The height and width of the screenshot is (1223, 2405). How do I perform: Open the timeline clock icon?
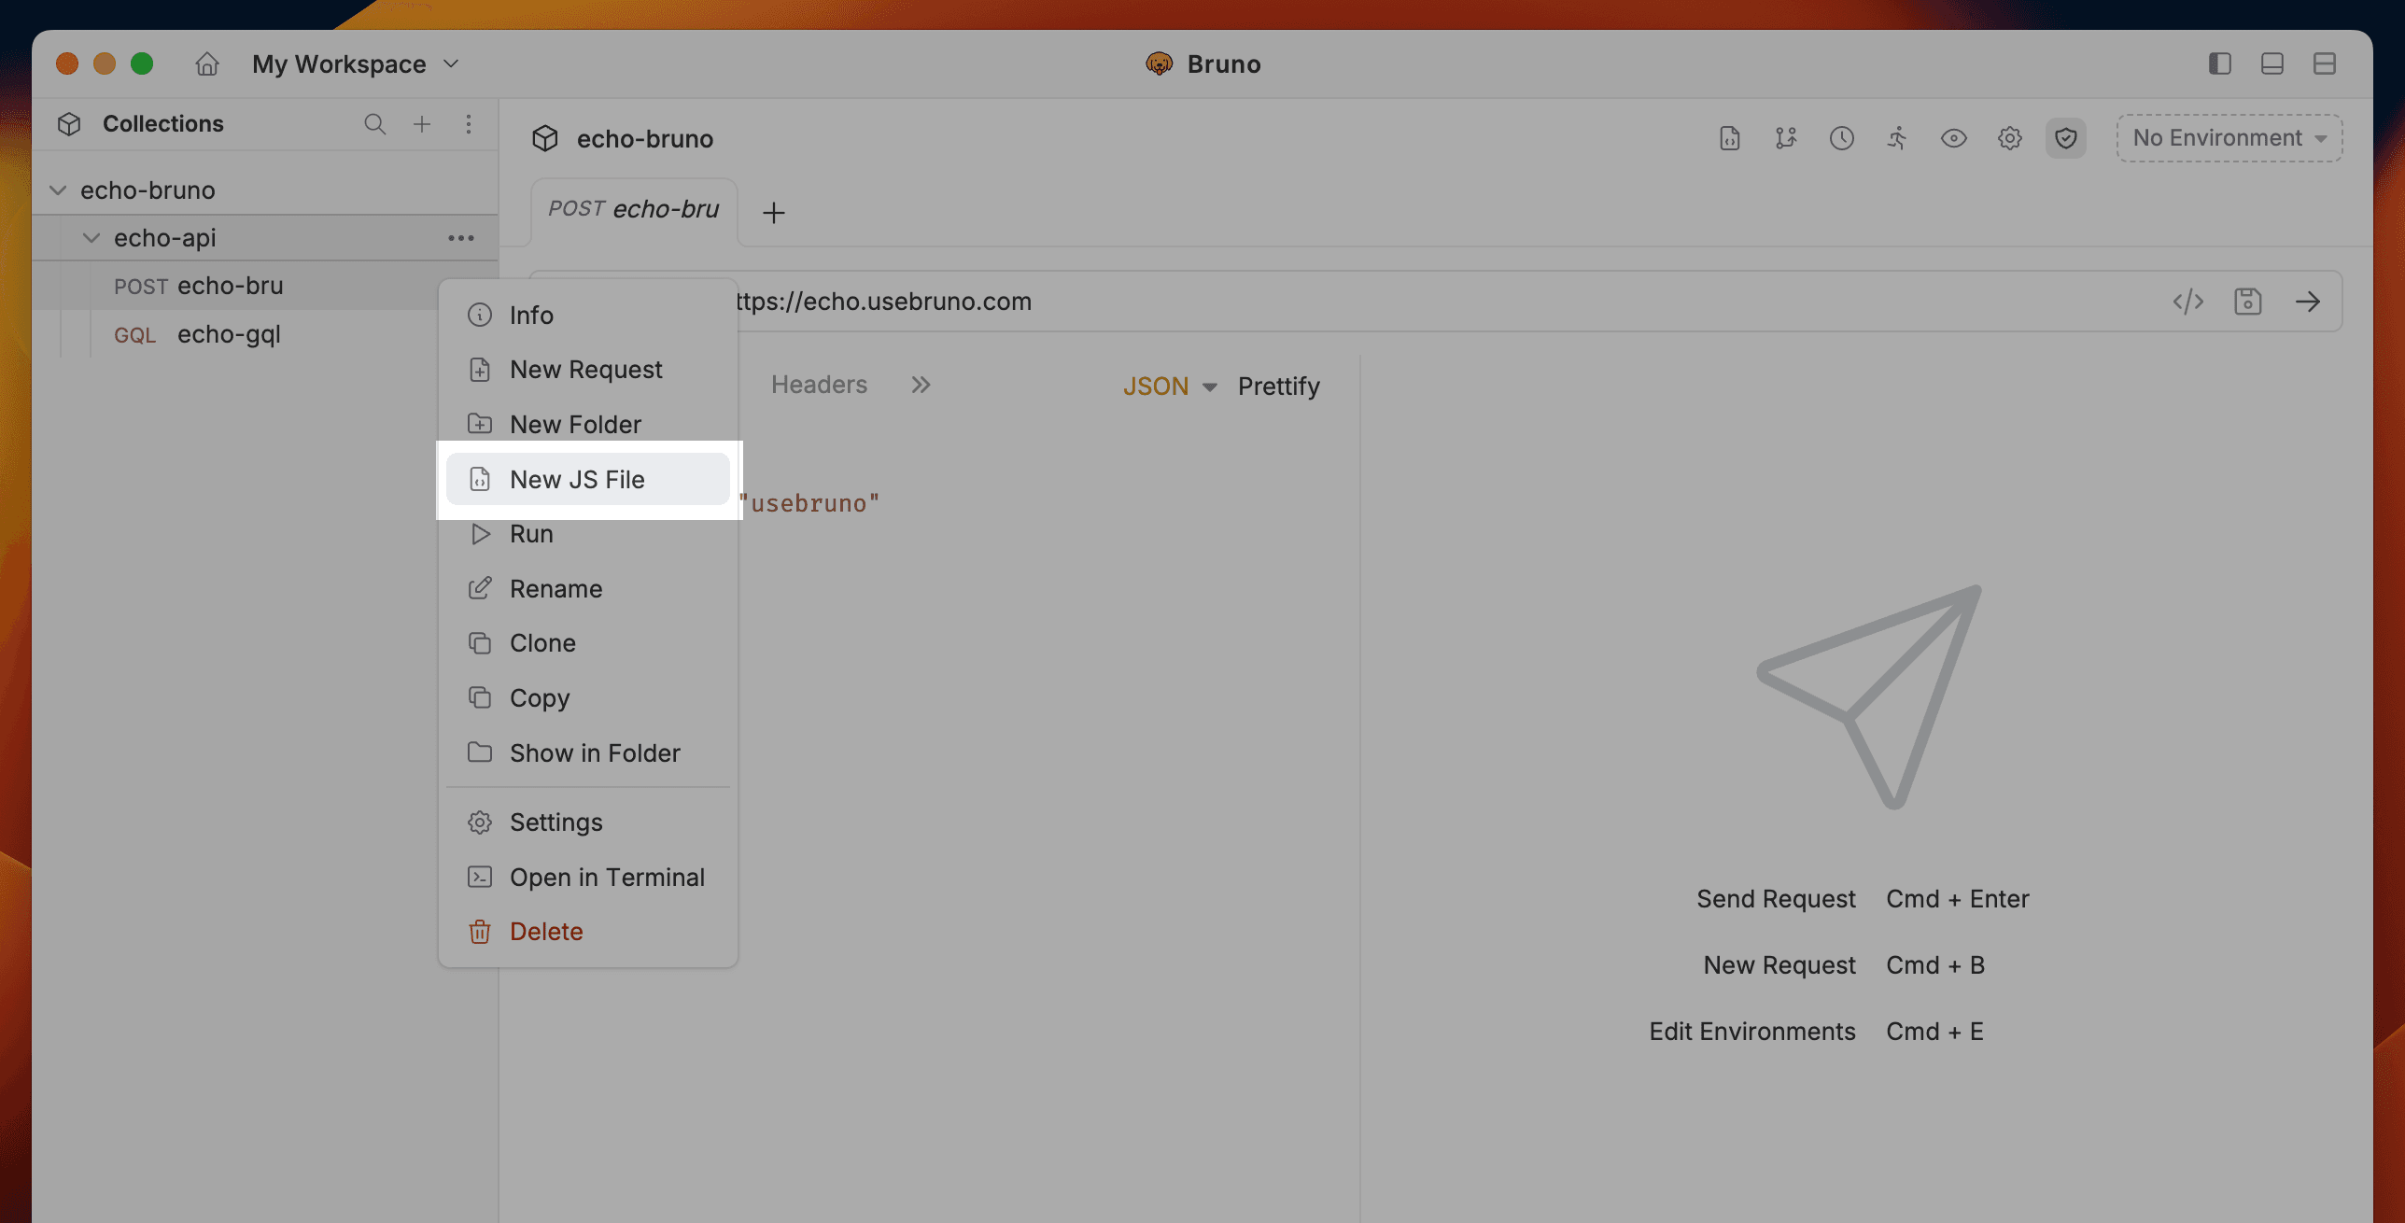pos(1841,138)
